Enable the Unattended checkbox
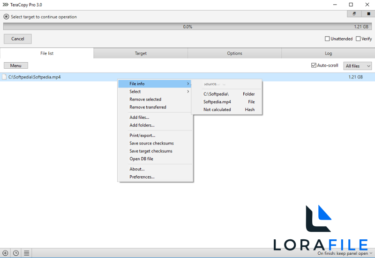The image size is (375, 258). (x=327, y=39)
